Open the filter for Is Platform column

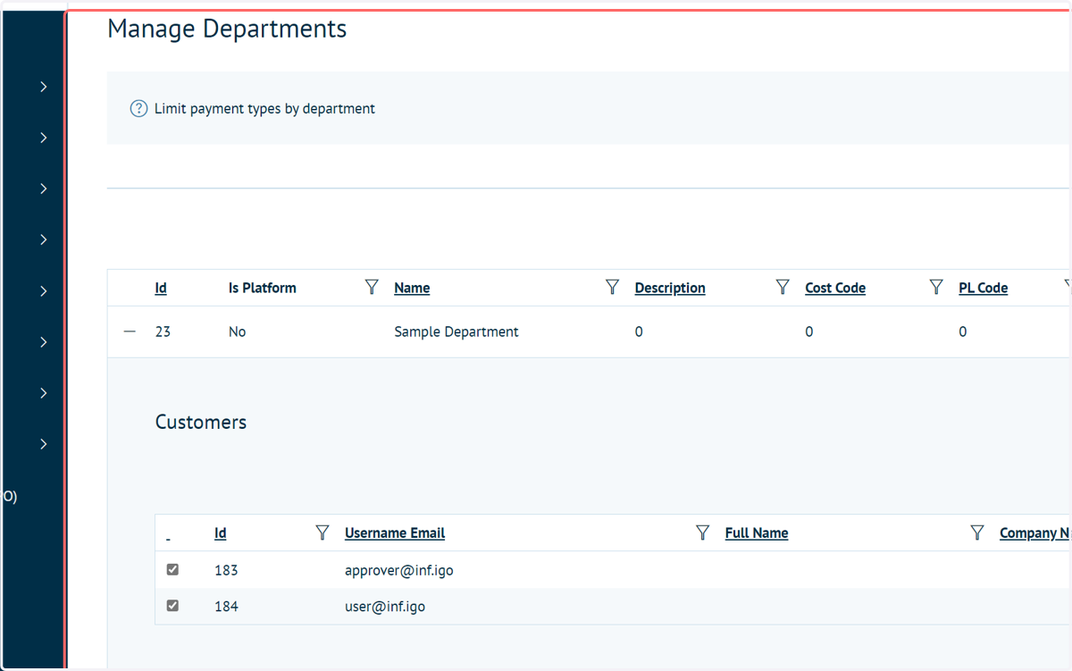(x=373, y=287)
